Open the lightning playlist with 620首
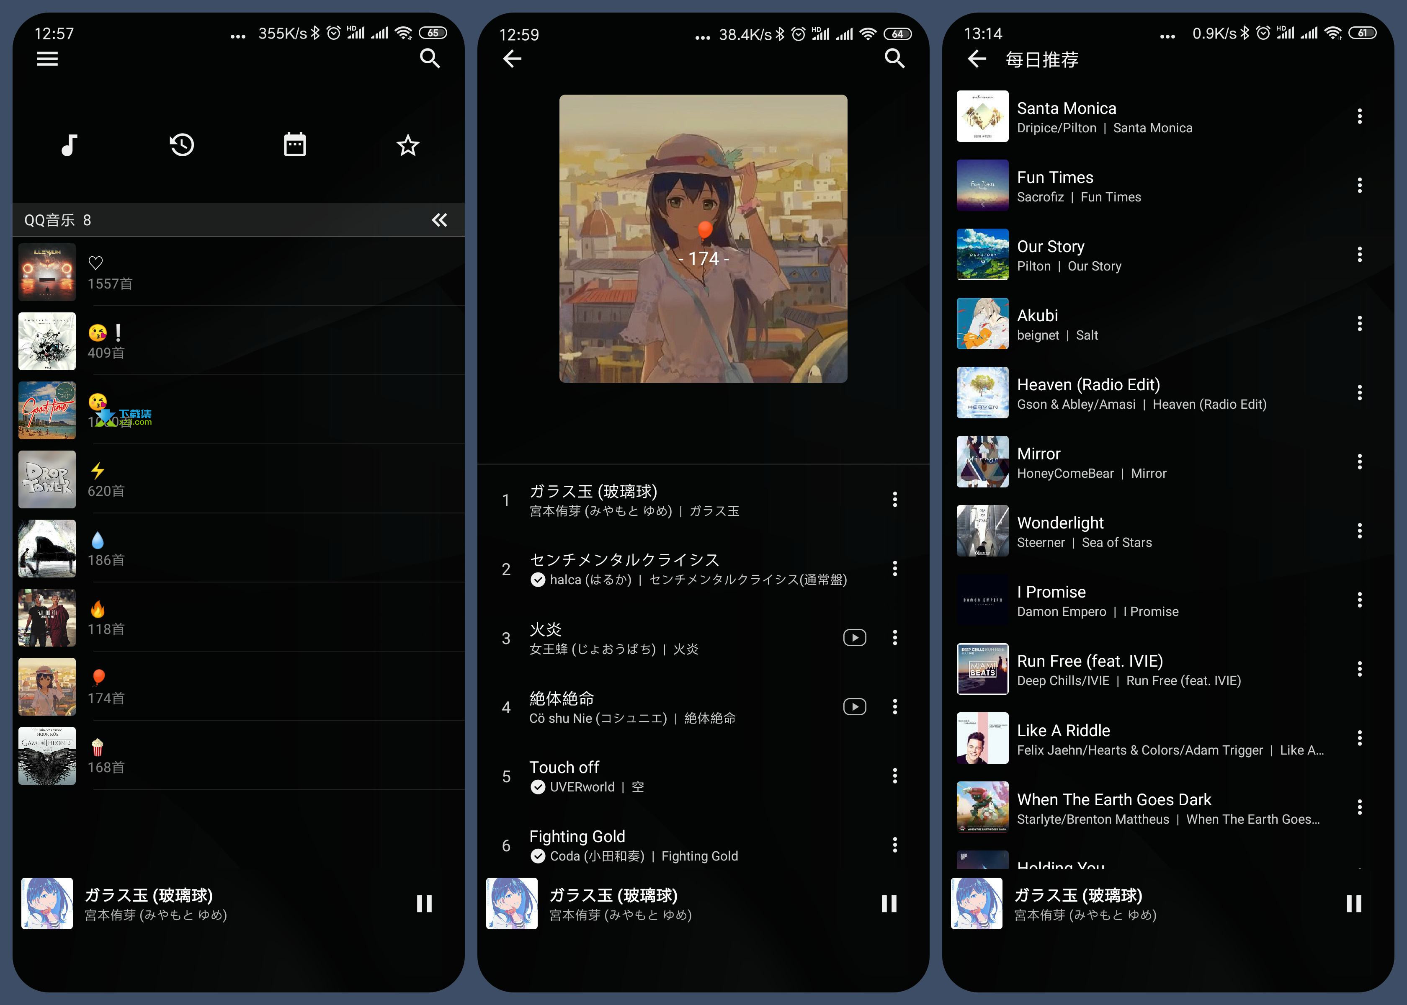This screenshot has height=1005, width=1407. pos(239,479)
